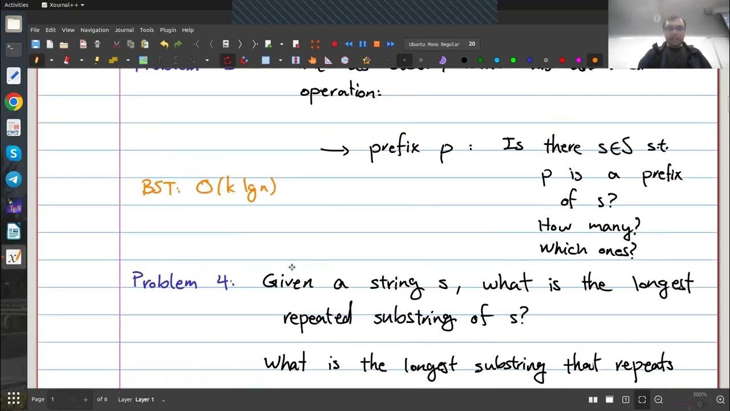This screenshot has width=730, height=411.
Task: Select the Vertical Space tool
Action: (295, 60)
